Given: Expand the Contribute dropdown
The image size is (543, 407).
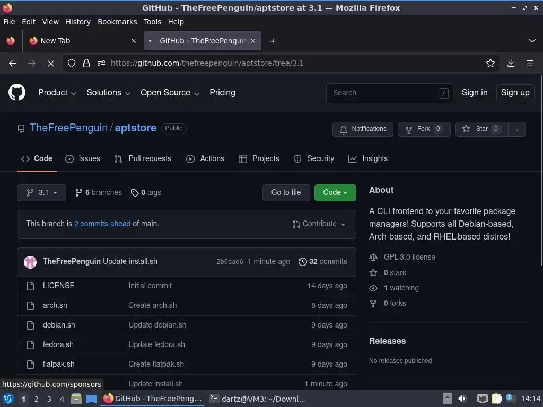Looking at the screenshot, I should [x=319, y=224].
